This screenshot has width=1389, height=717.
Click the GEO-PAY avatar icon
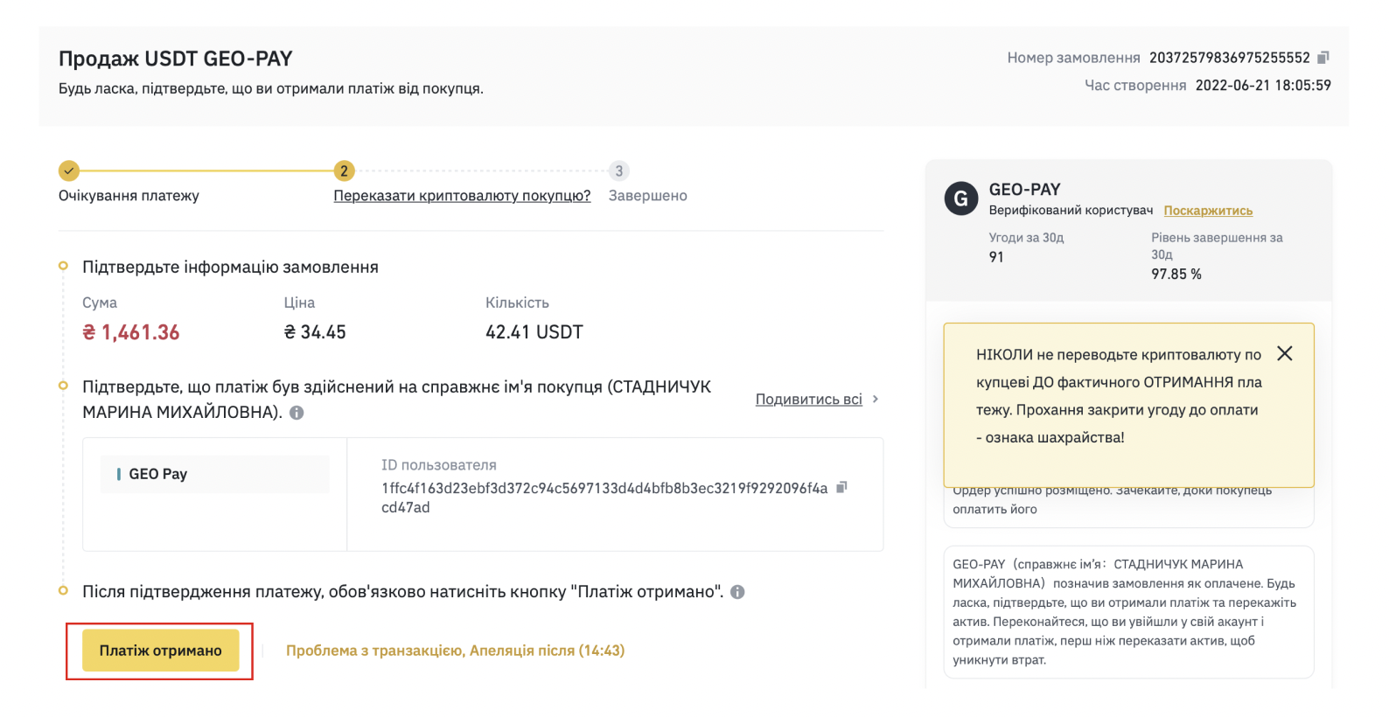(961, 198)
